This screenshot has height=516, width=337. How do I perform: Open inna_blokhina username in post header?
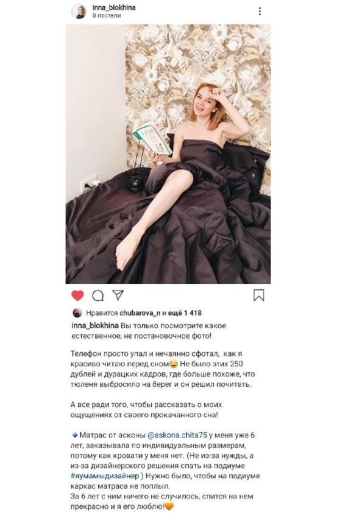(114, 7)
